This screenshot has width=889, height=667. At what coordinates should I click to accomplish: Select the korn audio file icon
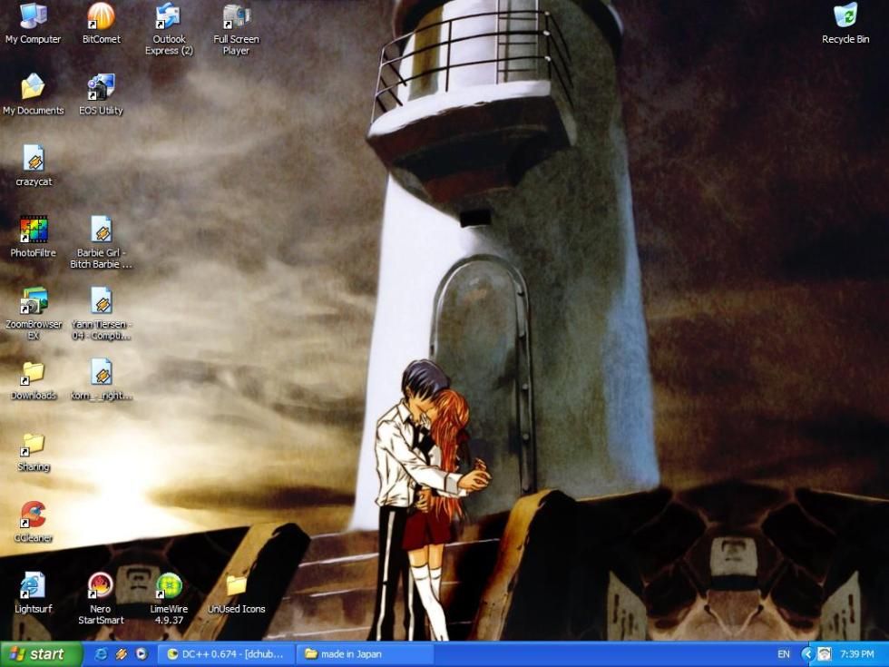point(101,380)
